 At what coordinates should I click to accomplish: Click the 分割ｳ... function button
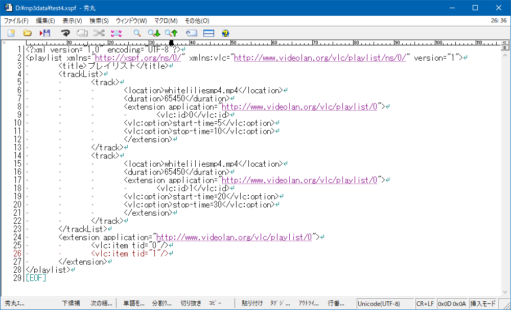[162, 303]
